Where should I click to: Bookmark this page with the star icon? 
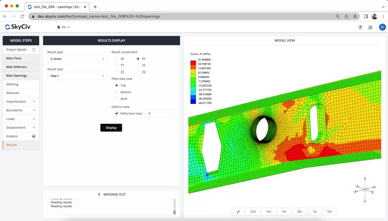(x=355, y=17)
